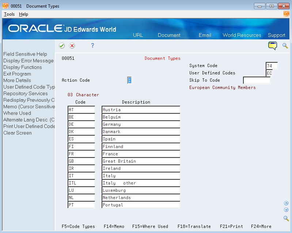Choose Print User Defined Codes option
Viewport: 292px width, 233px height.
tap(29, 127)
